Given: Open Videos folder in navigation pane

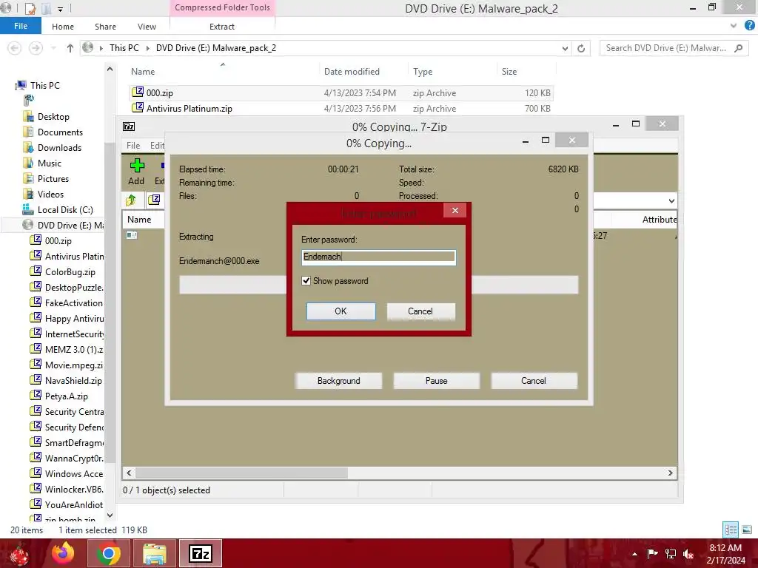Looking at the screenshot, I should click(50, 194).
